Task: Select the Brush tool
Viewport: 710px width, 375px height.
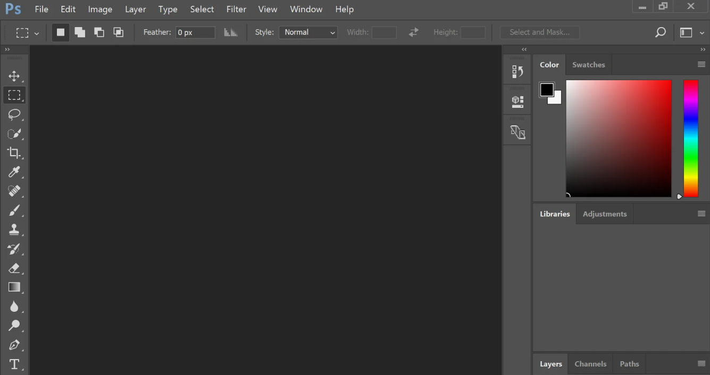Action: [14, 210]
